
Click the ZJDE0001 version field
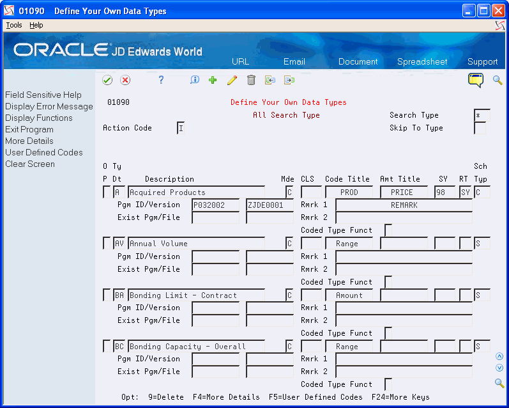click(270, 205)
